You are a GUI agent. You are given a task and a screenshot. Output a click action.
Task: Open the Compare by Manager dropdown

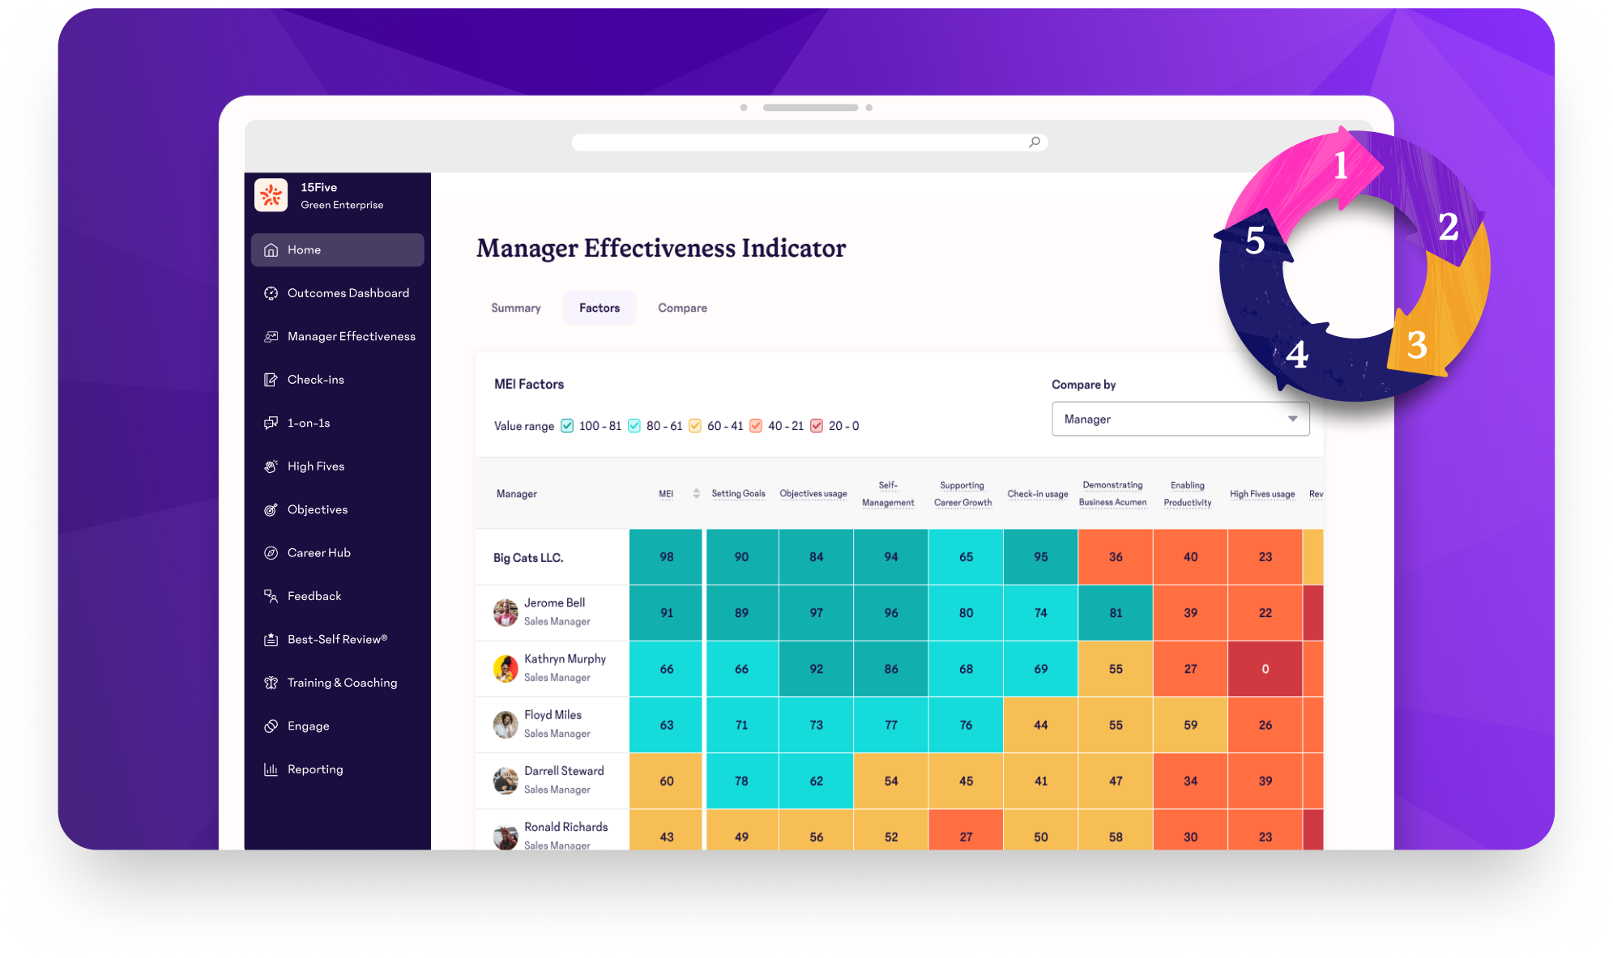coord(1180,419)
